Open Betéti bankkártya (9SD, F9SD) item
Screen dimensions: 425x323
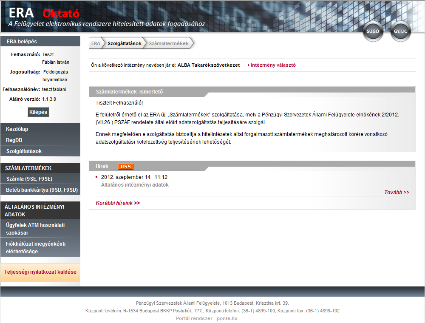point(40,190)
